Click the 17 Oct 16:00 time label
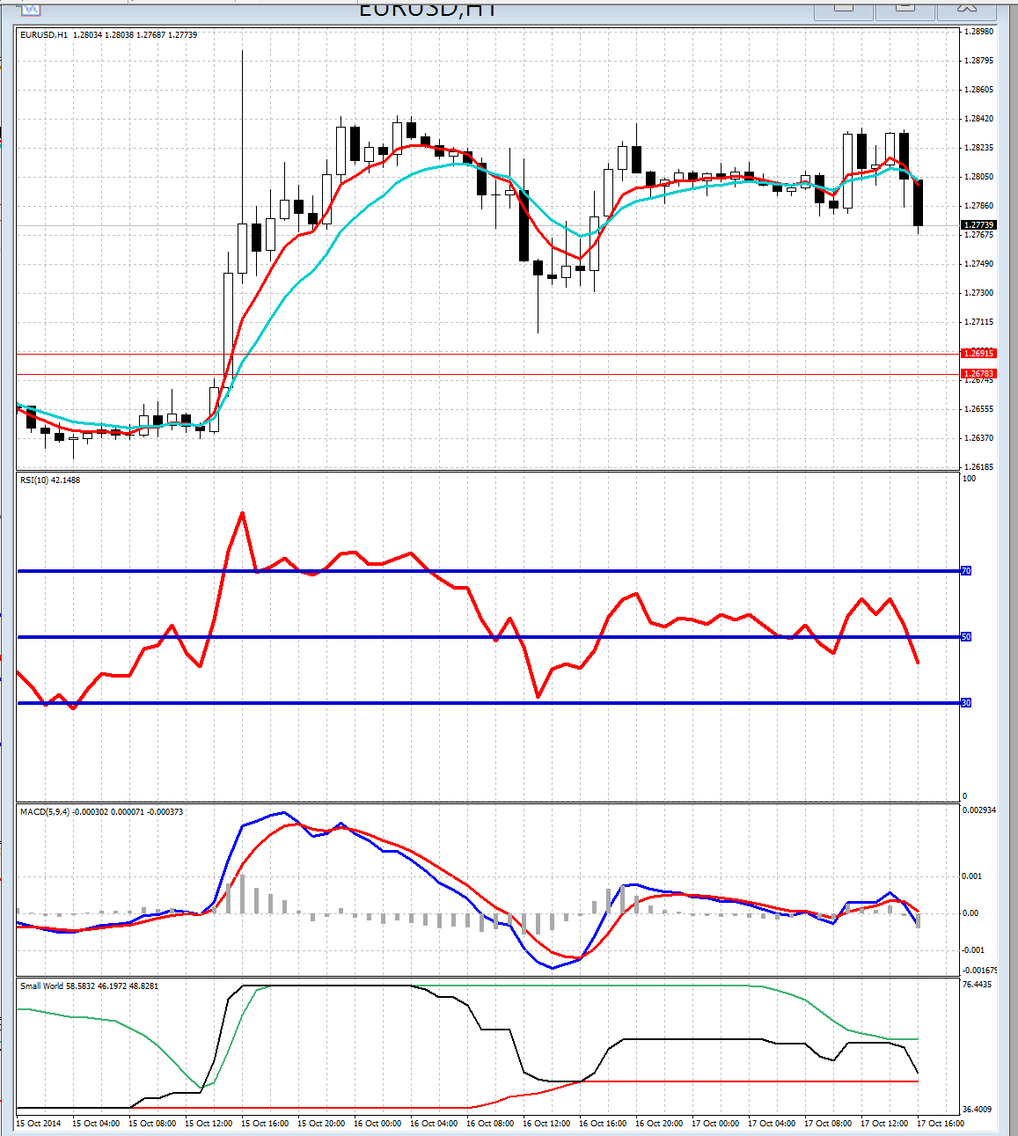The image size is (1018, 1136). tap(941, 1124)
